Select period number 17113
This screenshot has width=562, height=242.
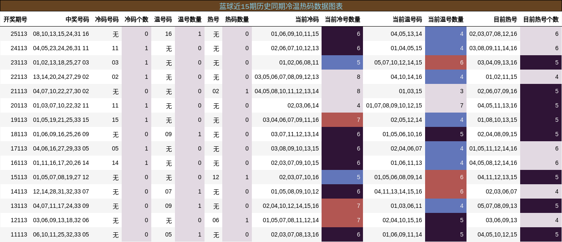[x=19, y=148]
